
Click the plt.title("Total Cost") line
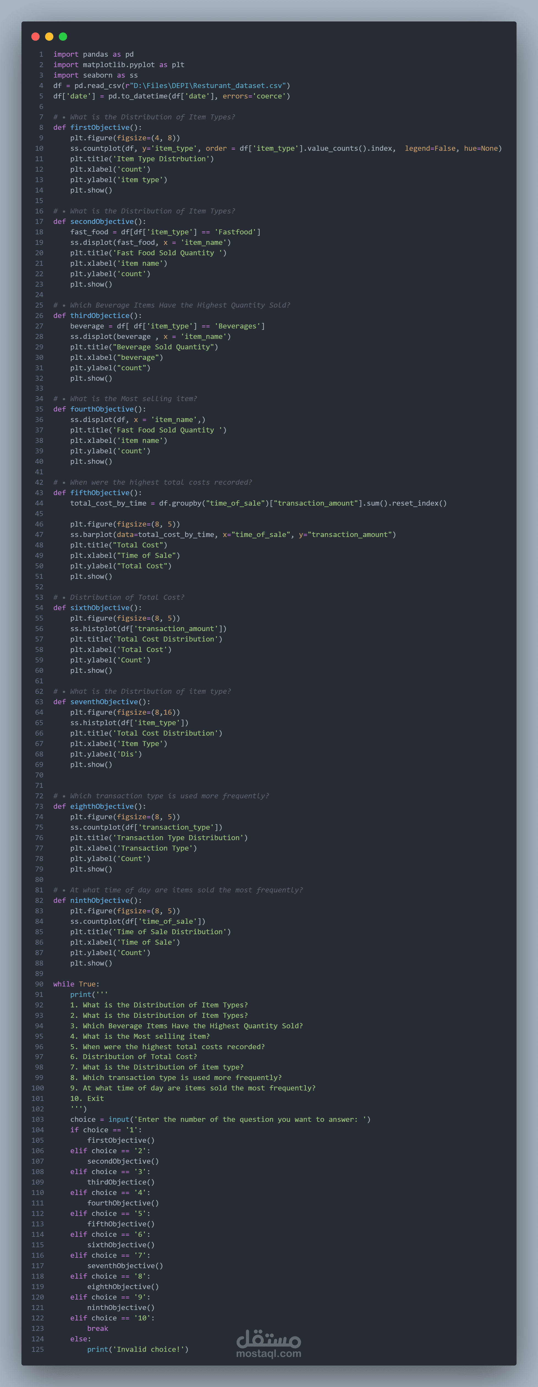119,545
